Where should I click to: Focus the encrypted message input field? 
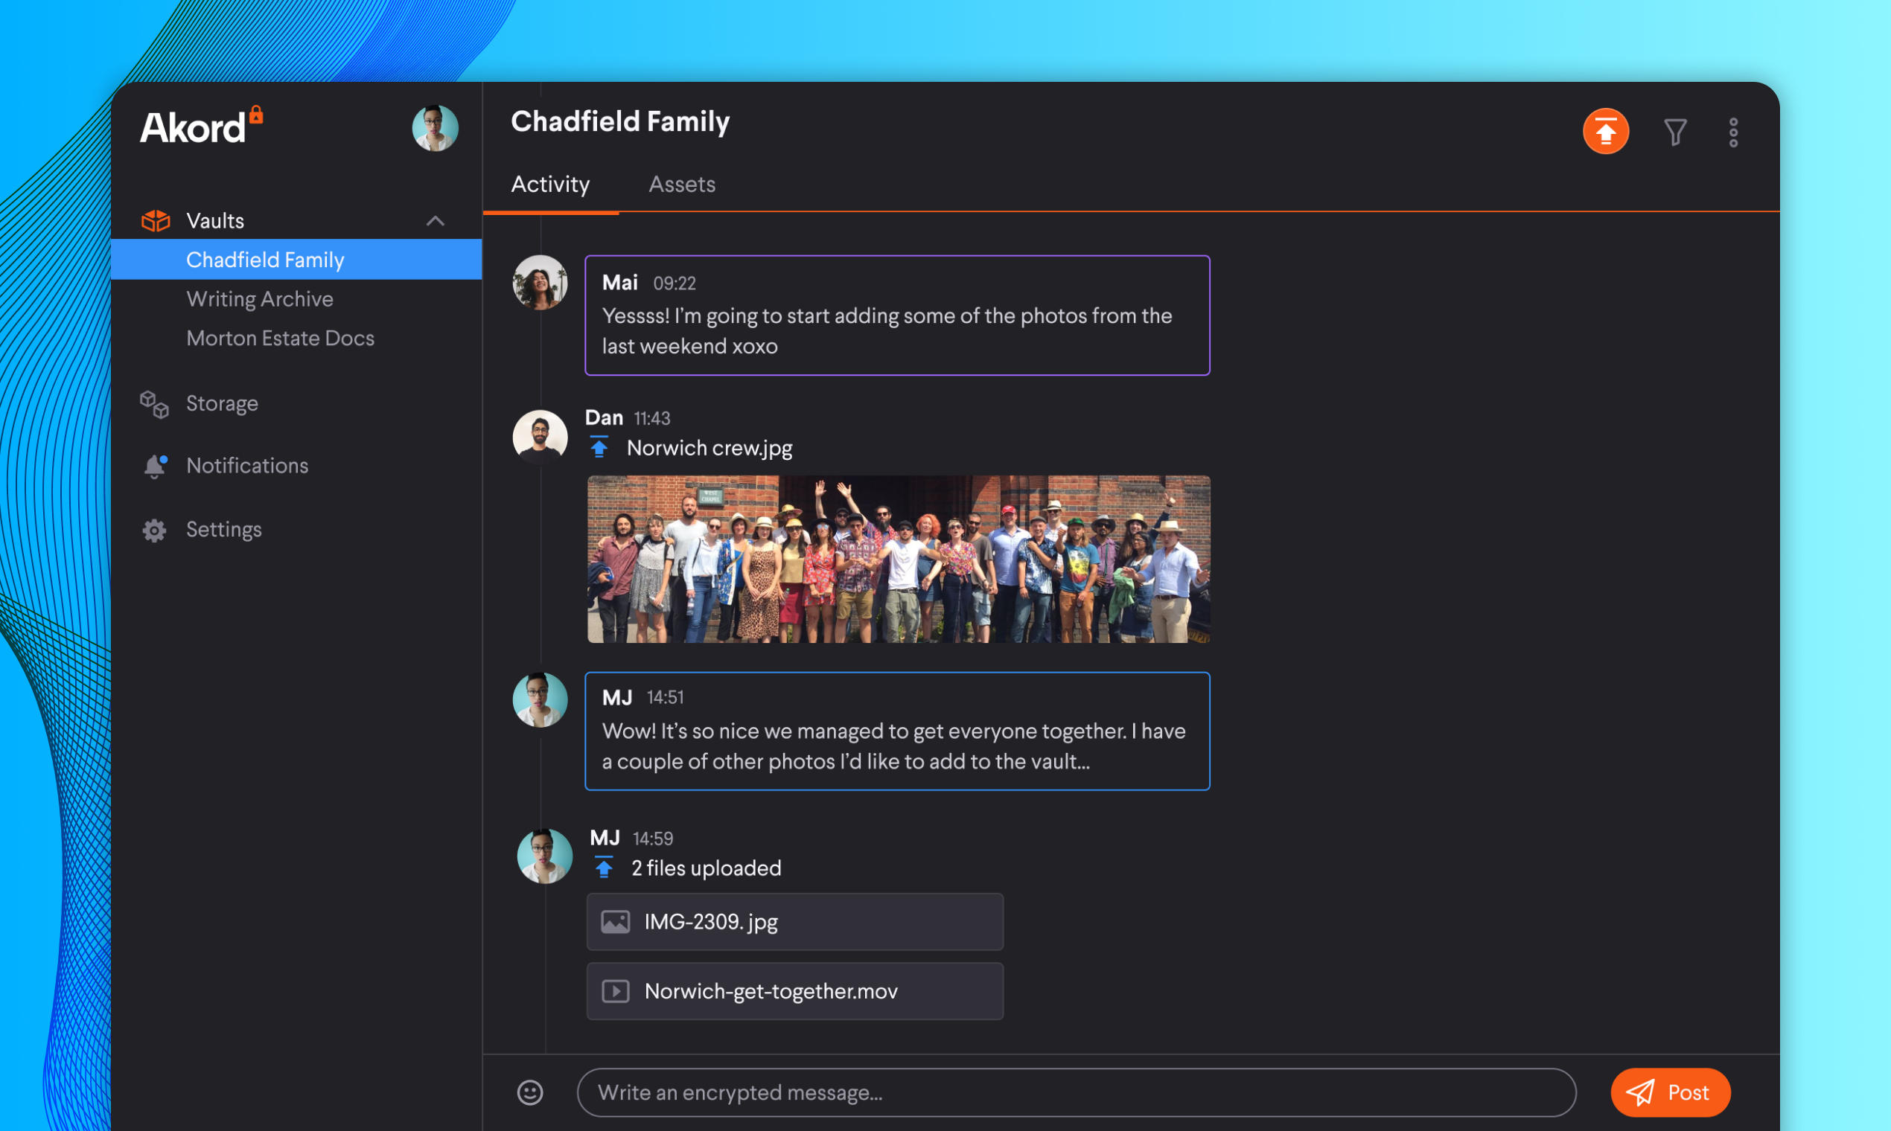pyautogui.click(x=1075, y=1092)
